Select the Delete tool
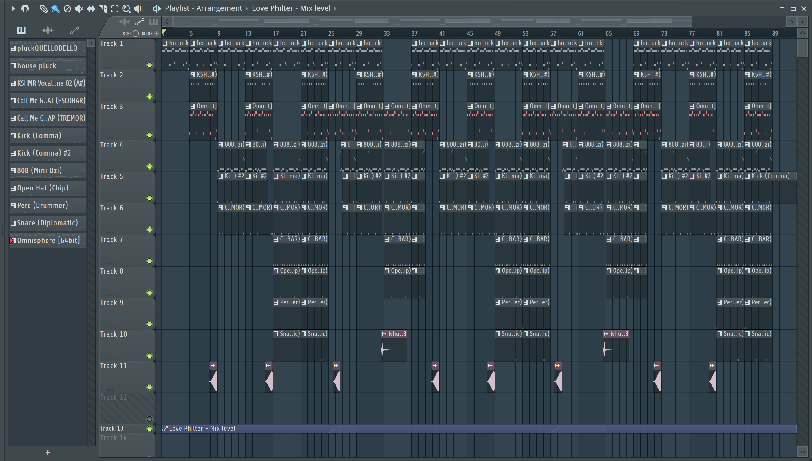 click(x=67, y=8)
